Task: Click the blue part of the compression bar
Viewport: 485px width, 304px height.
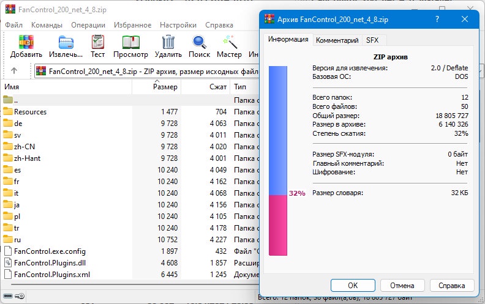Action: (x=278, y=130)
